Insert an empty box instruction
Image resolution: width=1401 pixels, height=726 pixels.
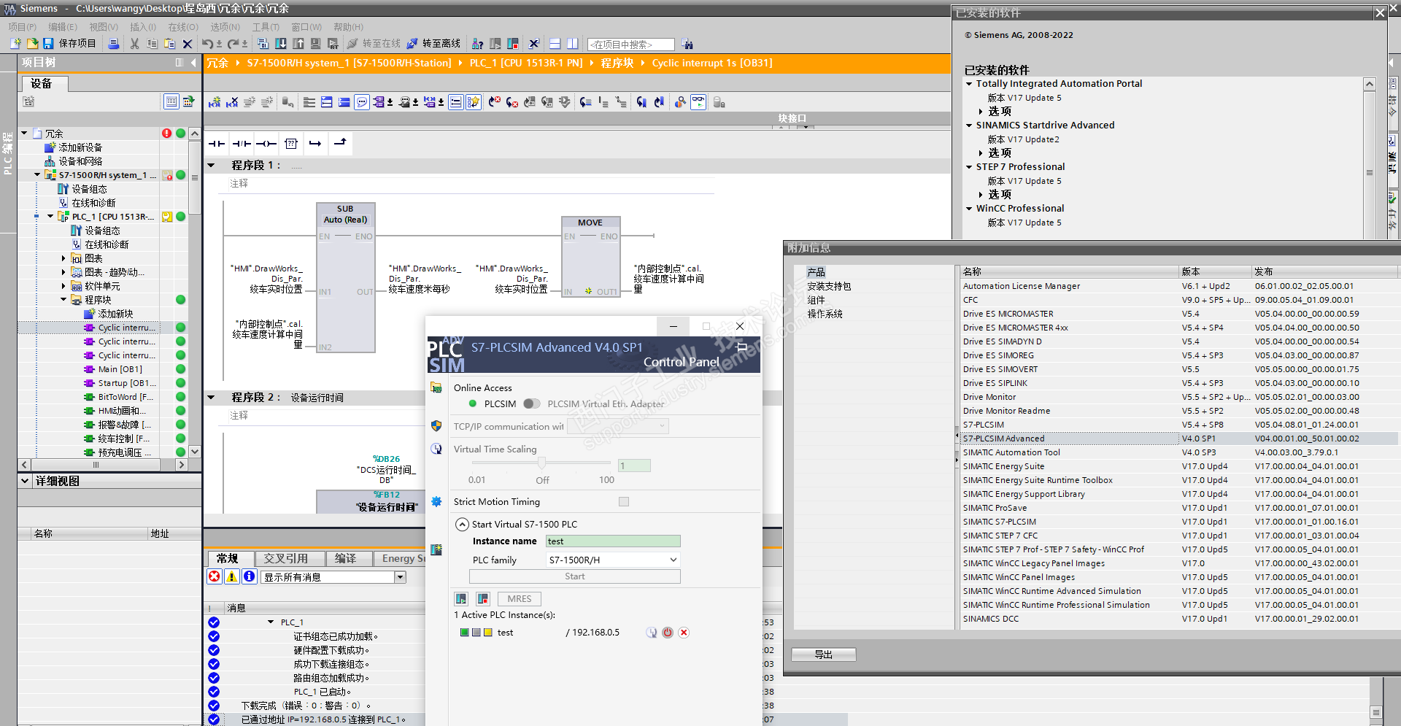pyautogui.click(x=291, y=144)
